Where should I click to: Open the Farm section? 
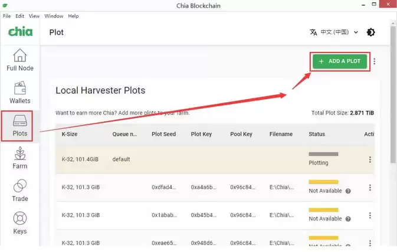[19, 158]
